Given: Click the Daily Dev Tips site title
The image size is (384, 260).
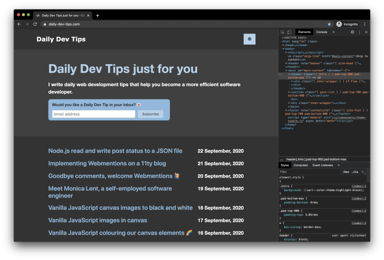Looking at the screenshot, I should 61,39.
